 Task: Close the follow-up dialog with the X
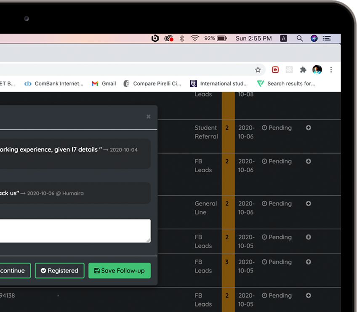(148, 117)
